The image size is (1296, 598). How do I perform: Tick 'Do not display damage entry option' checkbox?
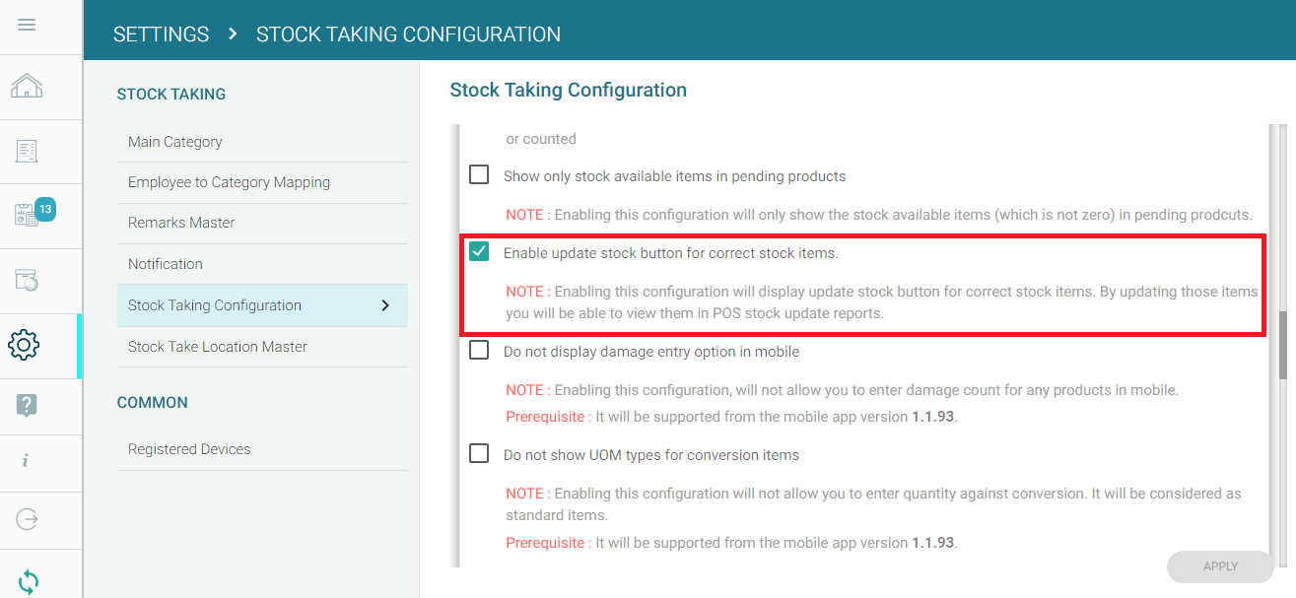click(479, 350)
